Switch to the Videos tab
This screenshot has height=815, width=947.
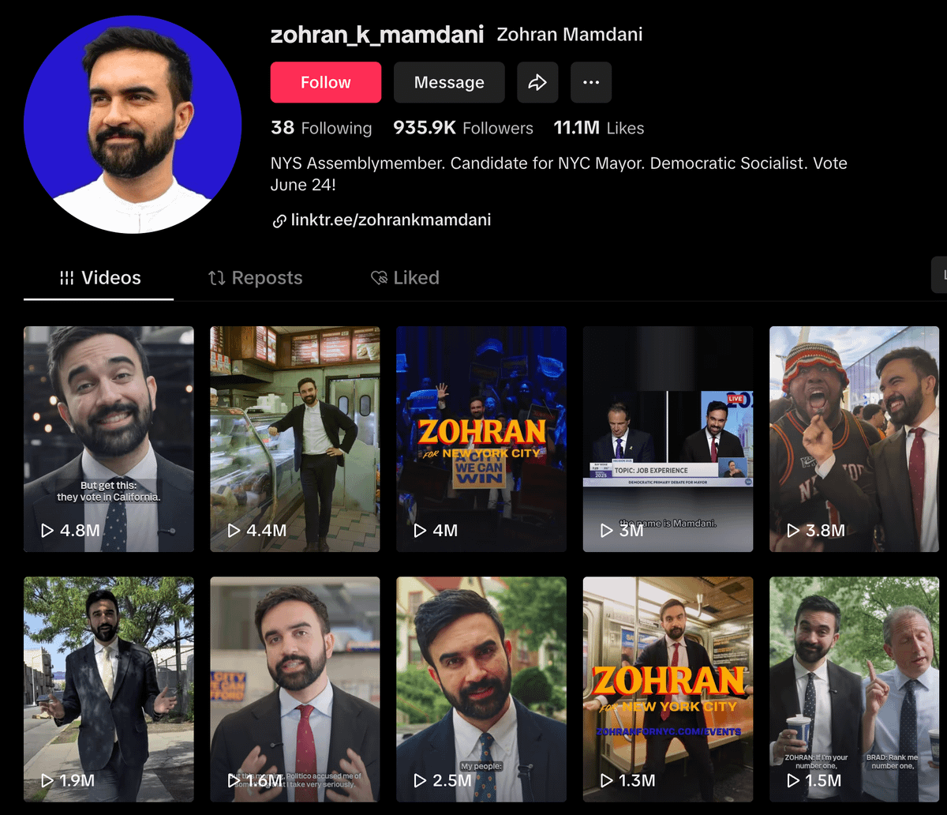[x=99, y=278]
